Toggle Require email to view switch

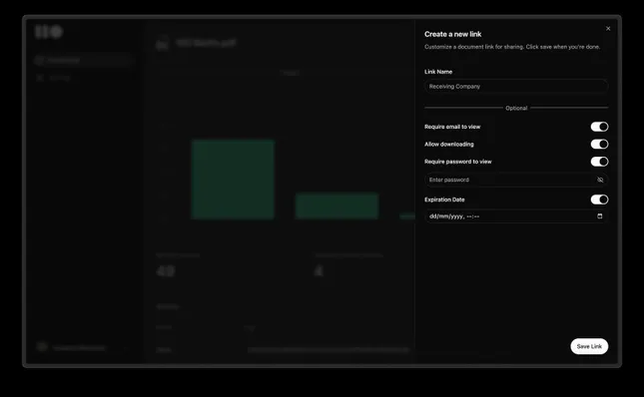(599, 127)
